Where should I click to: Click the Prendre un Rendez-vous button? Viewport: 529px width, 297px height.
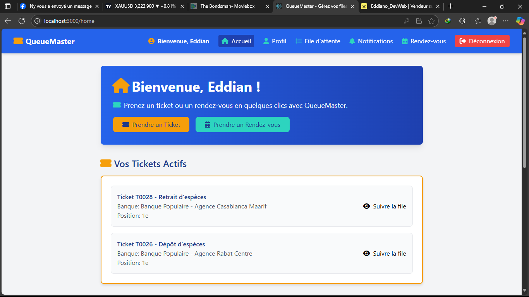click(x=242, y=125)
